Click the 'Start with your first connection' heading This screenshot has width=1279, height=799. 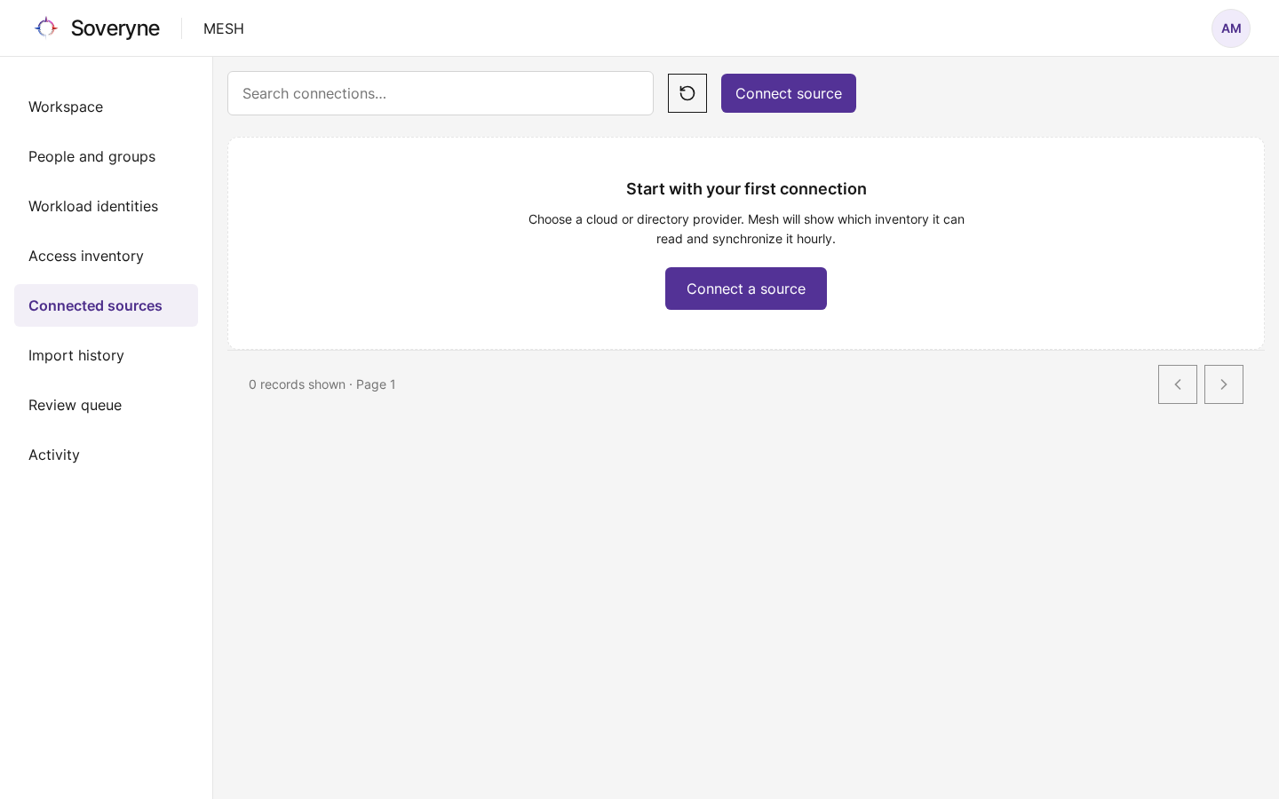(x=746, y=188)
